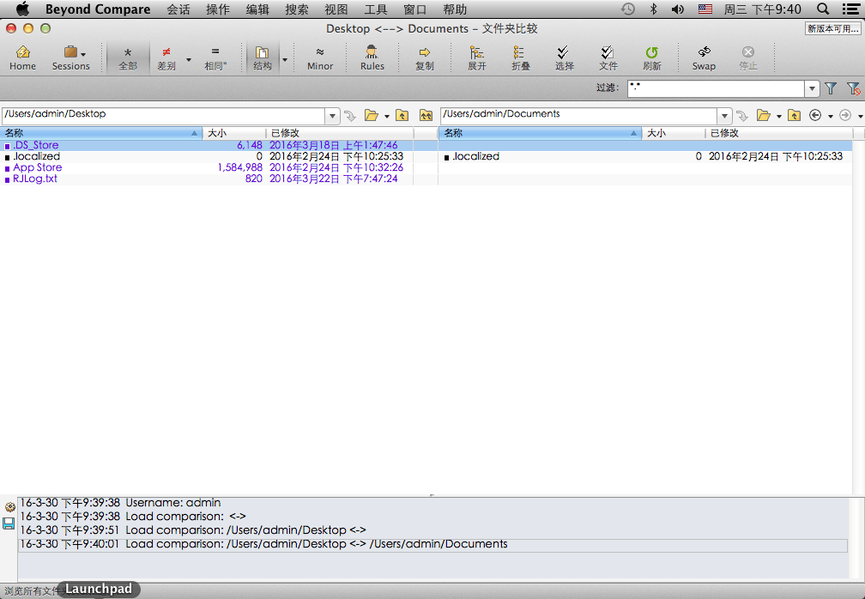Sort Documents pane by 大小 column
Screen dimensions: 865x599
(673, 133)
